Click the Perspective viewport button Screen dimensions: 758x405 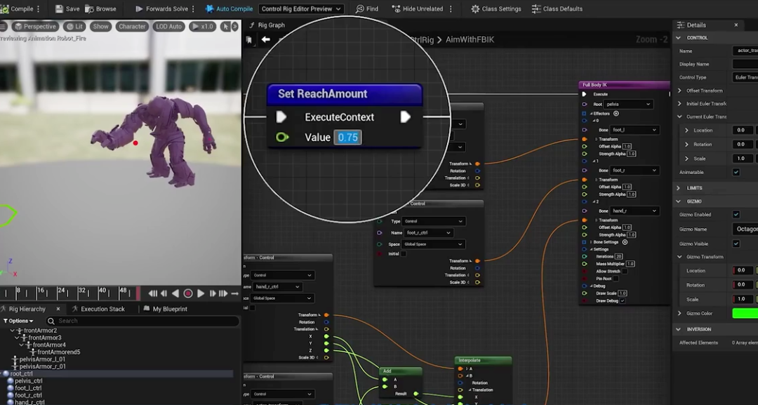36,27
